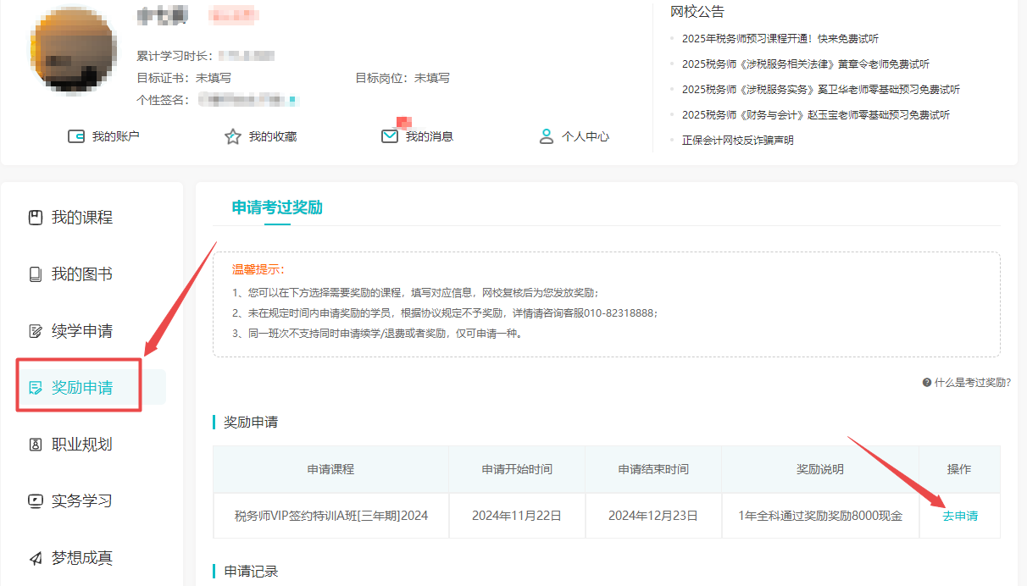Image resolution: width=1027 pixels, height=586 pixels.
Task: Open the 2025年税务师预习课程开通 announcement
Action: [780, 39]
